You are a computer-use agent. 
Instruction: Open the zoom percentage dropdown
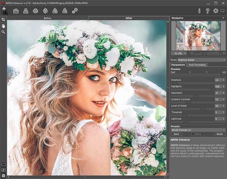[x=185, y=53]
